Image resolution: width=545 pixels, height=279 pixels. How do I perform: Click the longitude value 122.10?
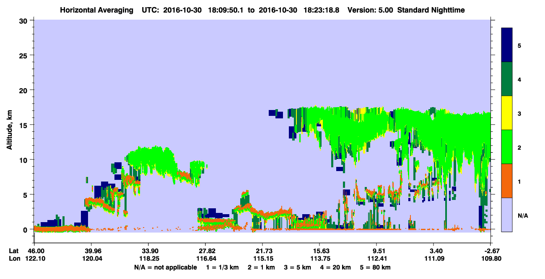pyautogui.click(x=35, y=259)
